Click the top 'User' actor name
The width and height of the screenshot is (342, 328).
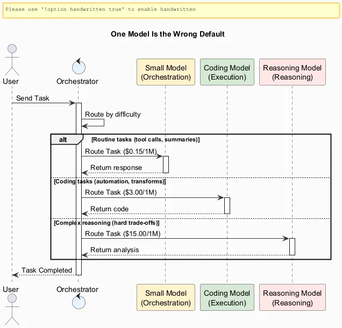click(x=11, y=81)
